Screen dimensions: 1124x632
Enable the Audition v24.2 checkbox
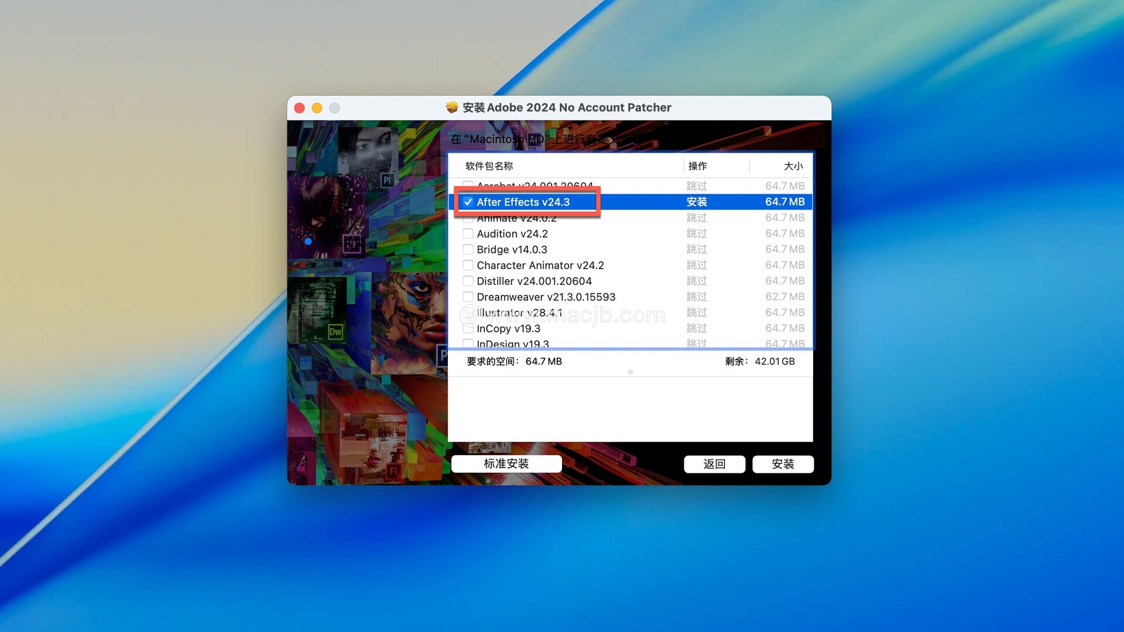click(x=468, y=233)
